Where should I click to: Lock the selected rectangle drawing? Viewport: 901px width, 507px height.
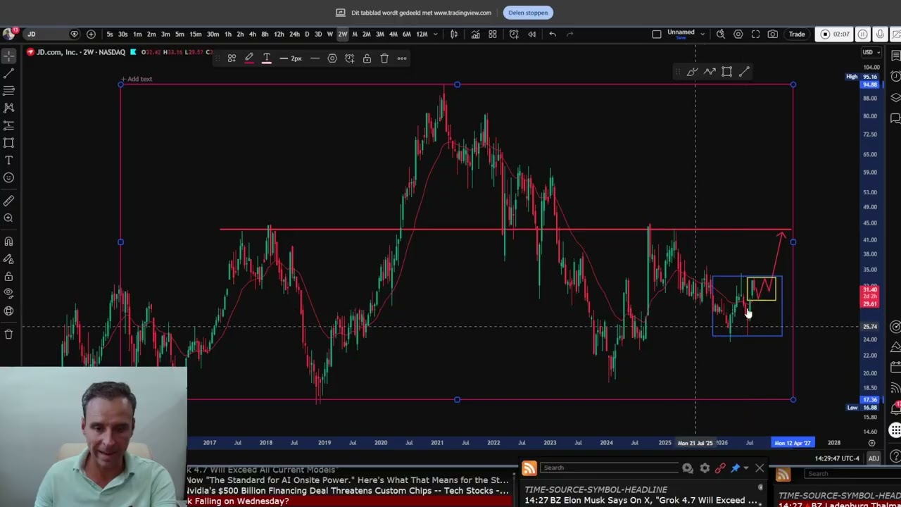pyautogui.click(x=367, y=58)
